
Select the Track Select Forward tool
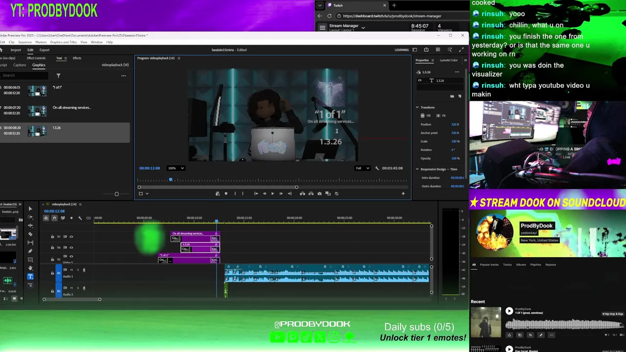30,217
